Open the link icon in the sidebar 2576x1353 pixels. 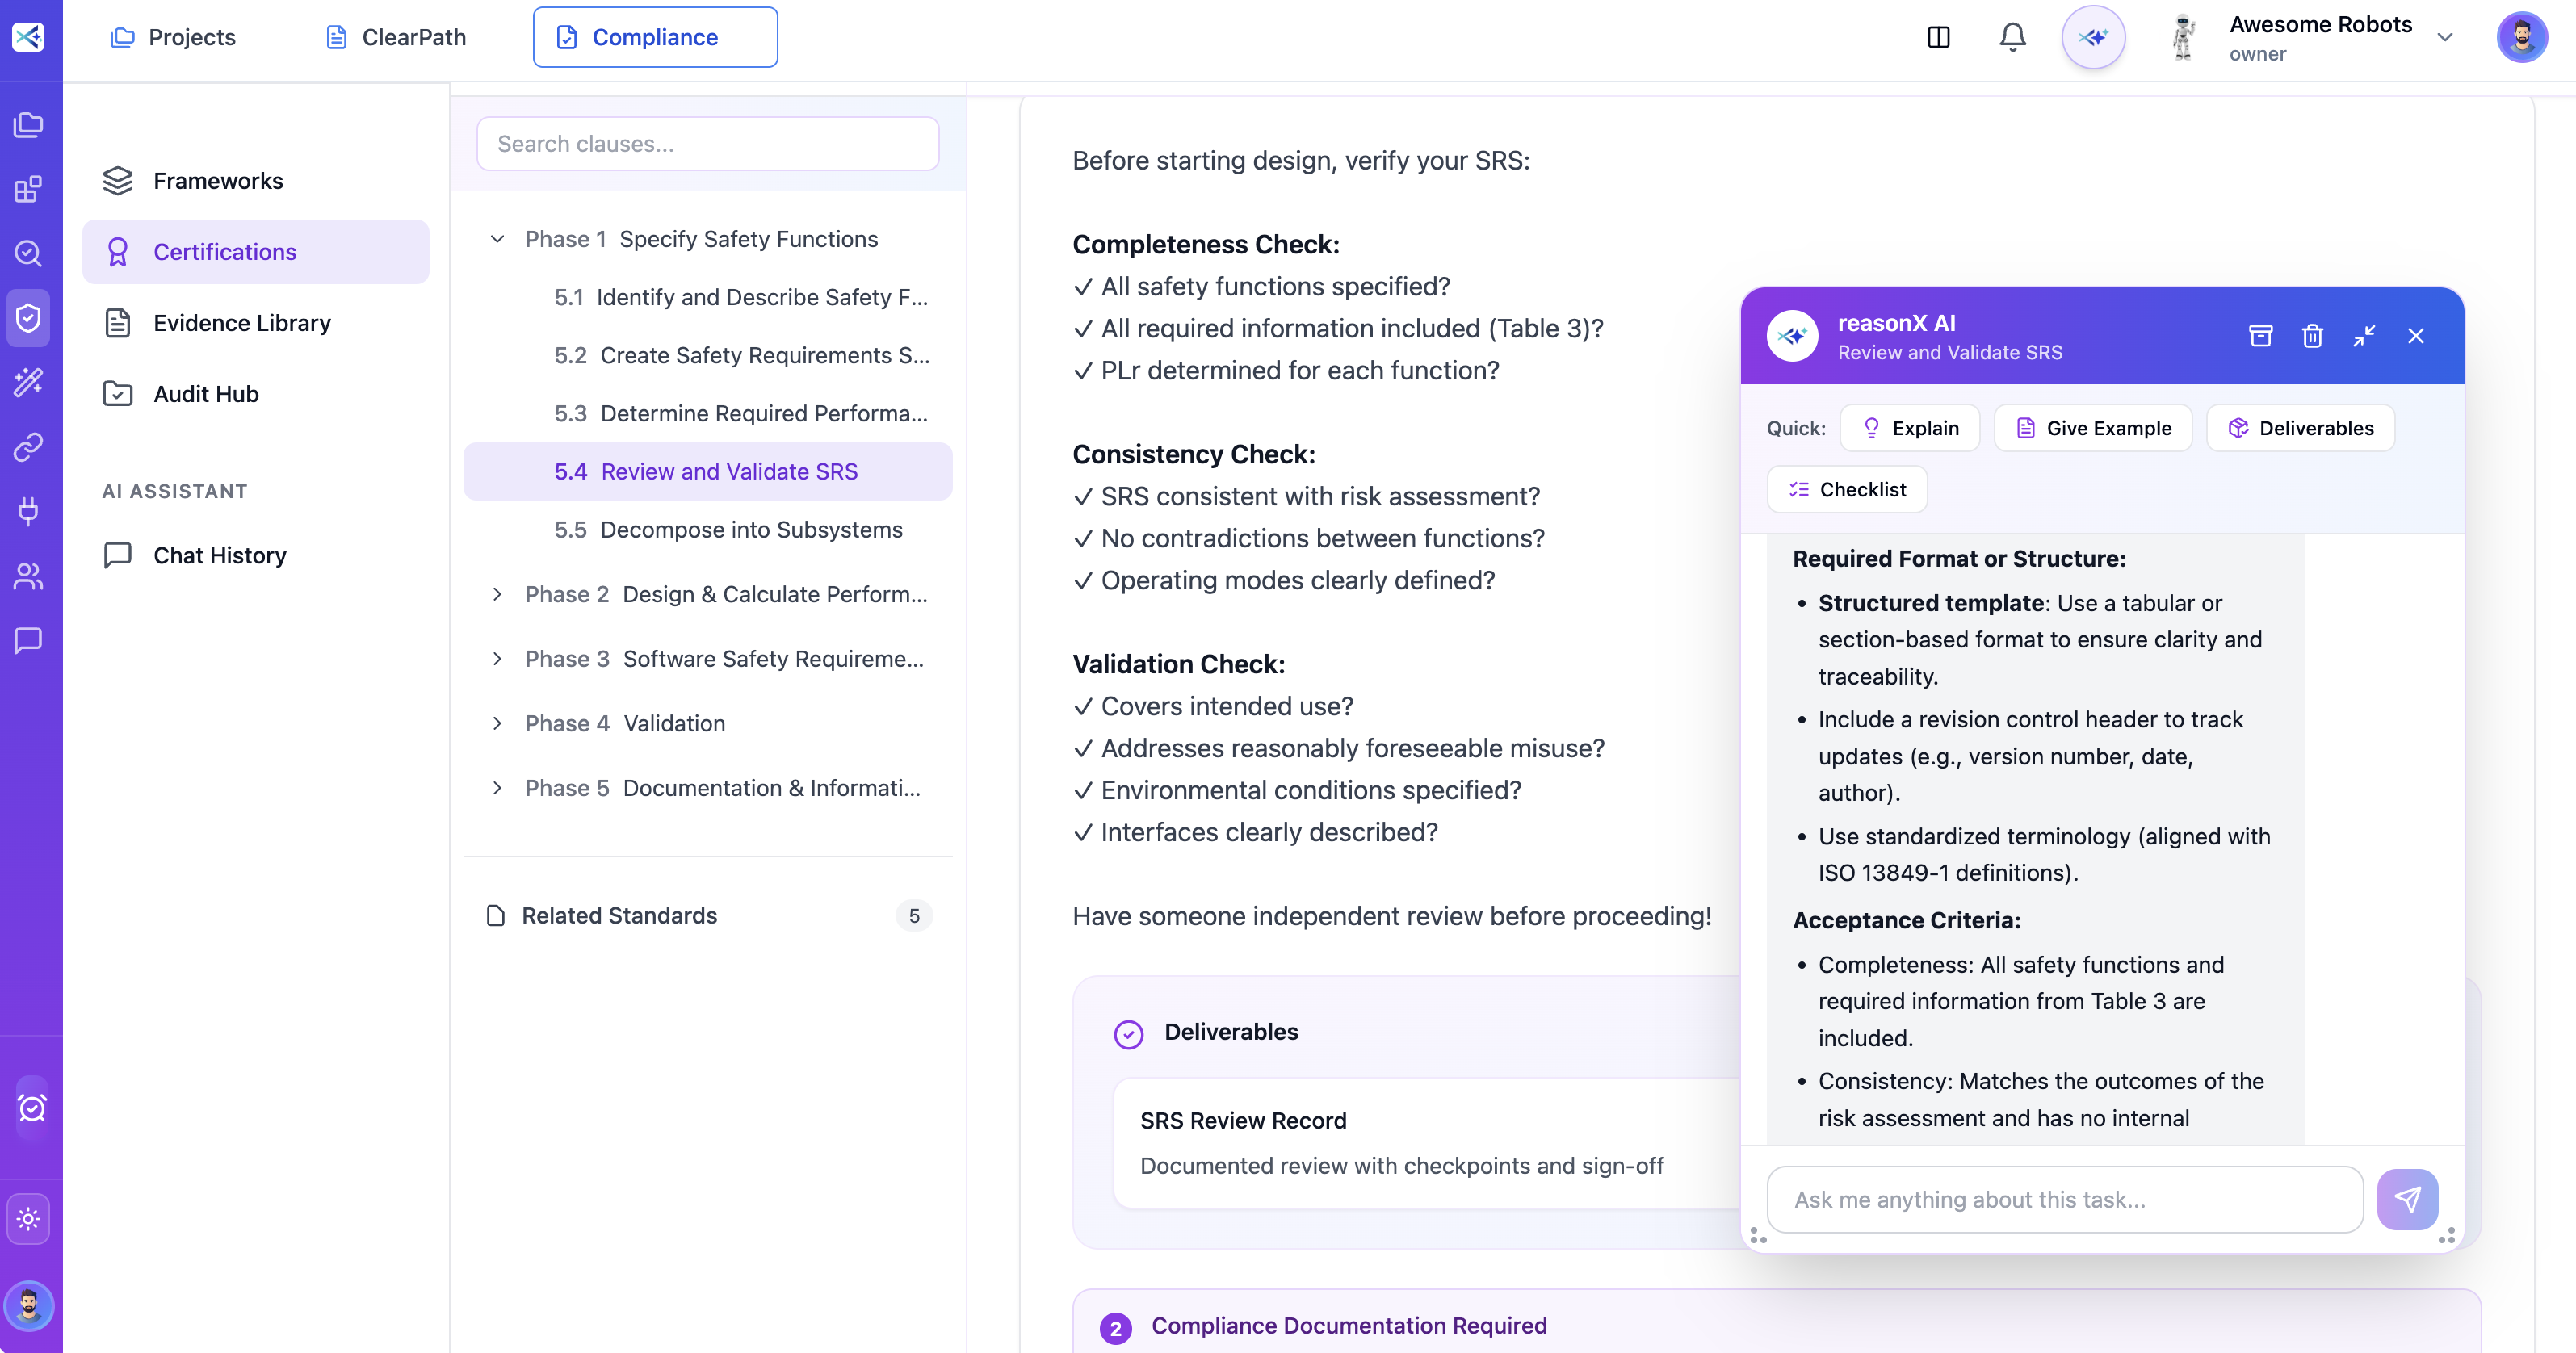pyautogui.click(x=28, y=447)
